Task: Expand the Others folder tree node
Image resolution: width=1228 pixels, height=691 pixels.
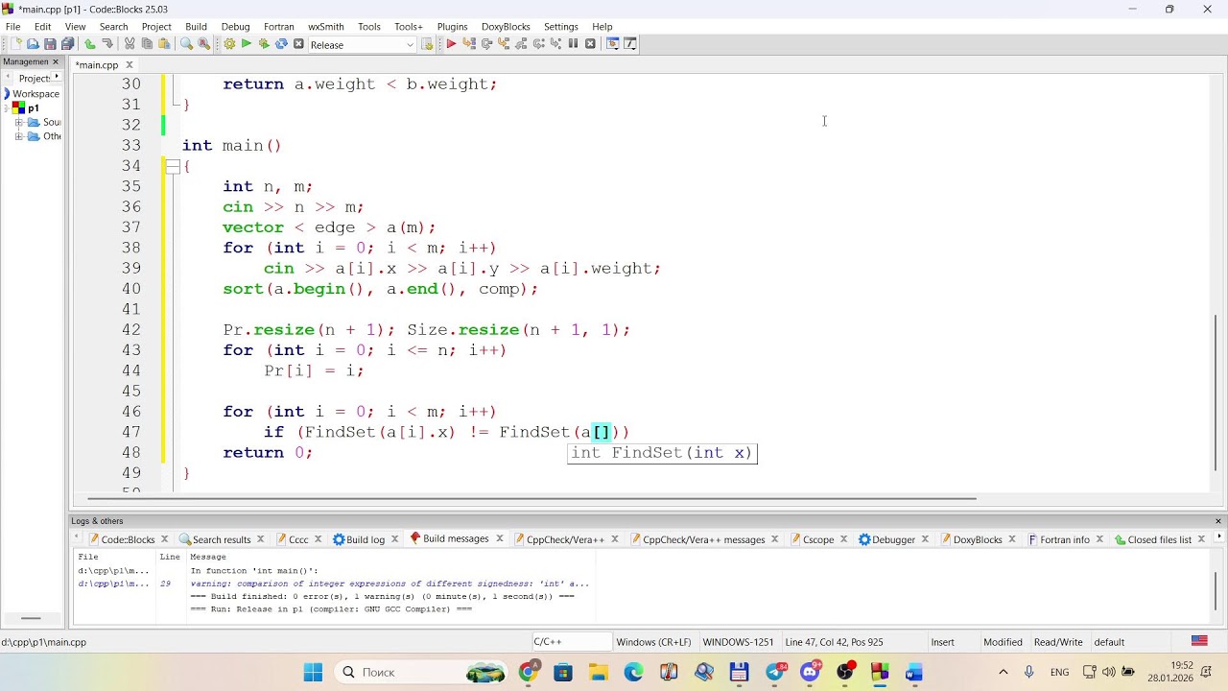Action: click(19, 136)
